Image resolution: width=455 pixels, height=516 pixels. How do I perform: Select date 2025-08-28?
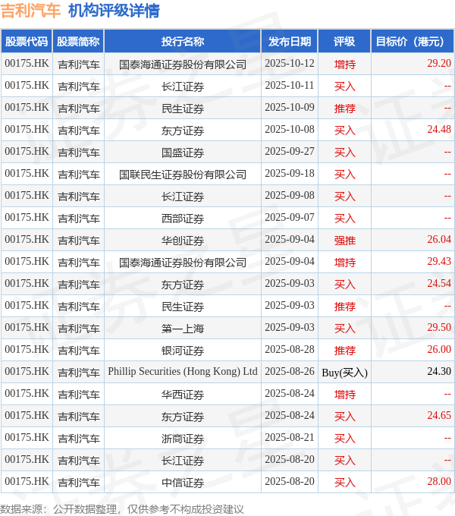click(x=290, y=350)
